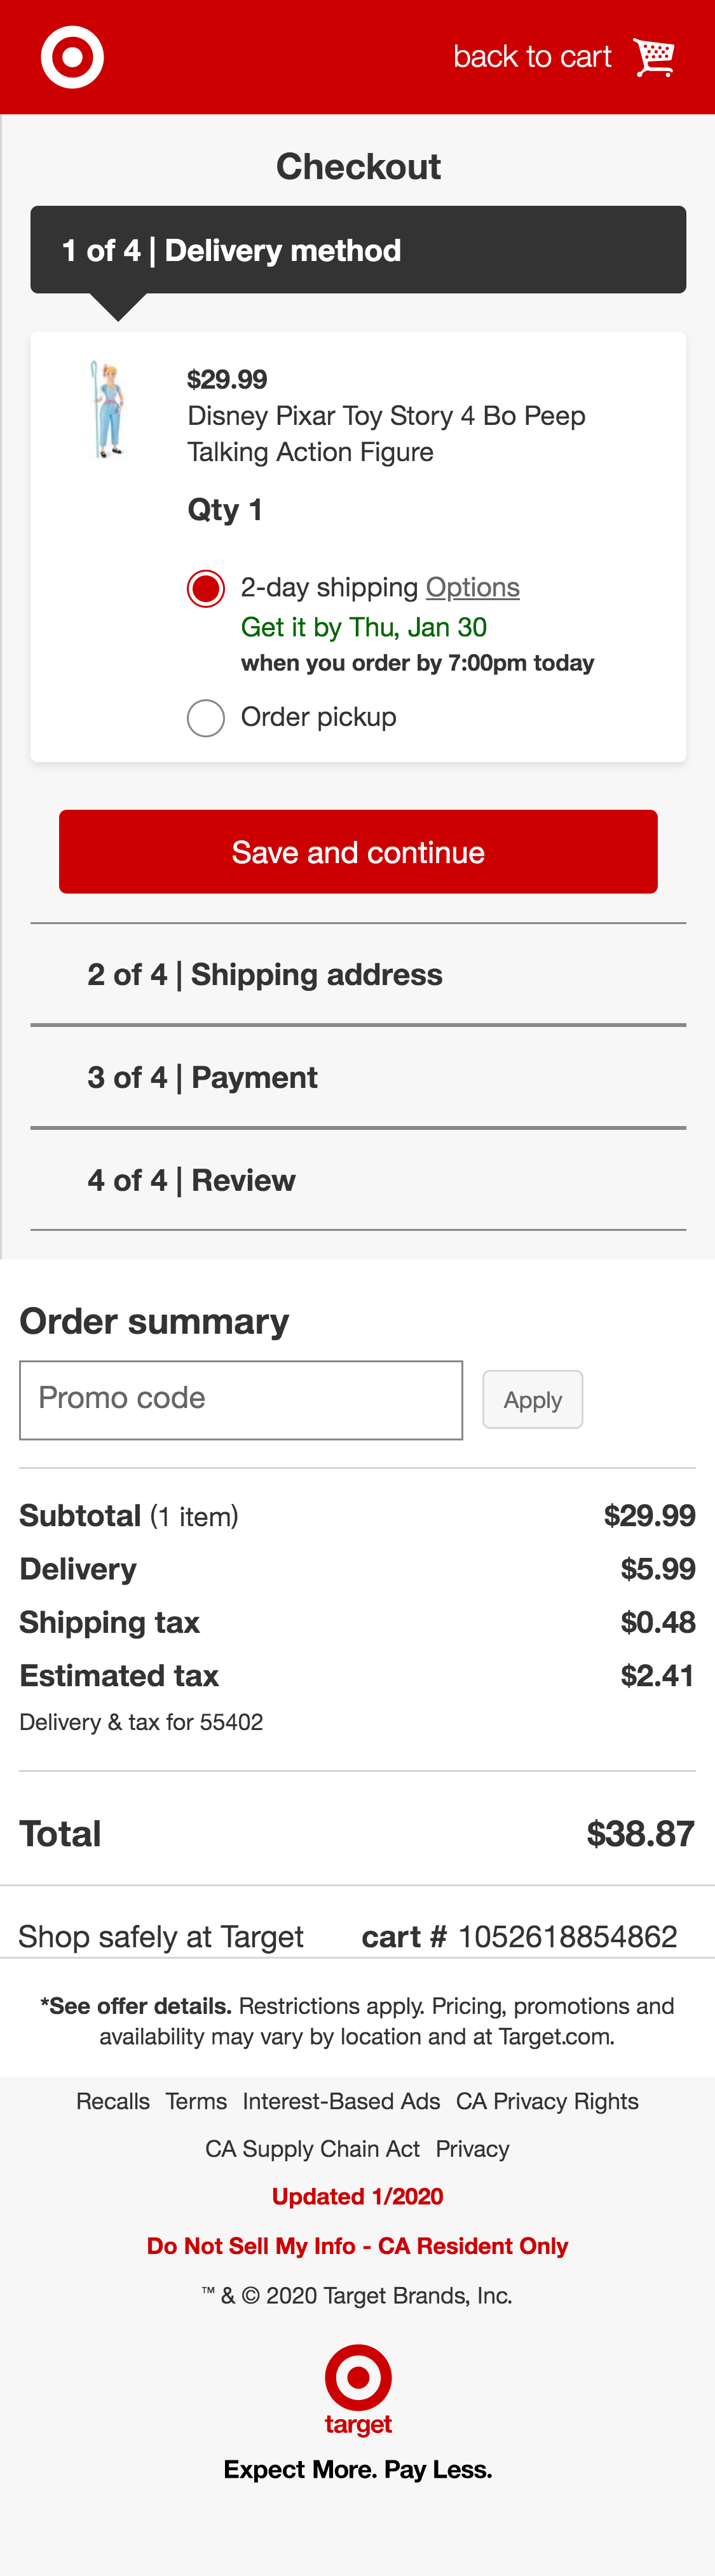The image size is (715, 2576).
Task: Expand the Shipping address step
Action: [264, 974]
